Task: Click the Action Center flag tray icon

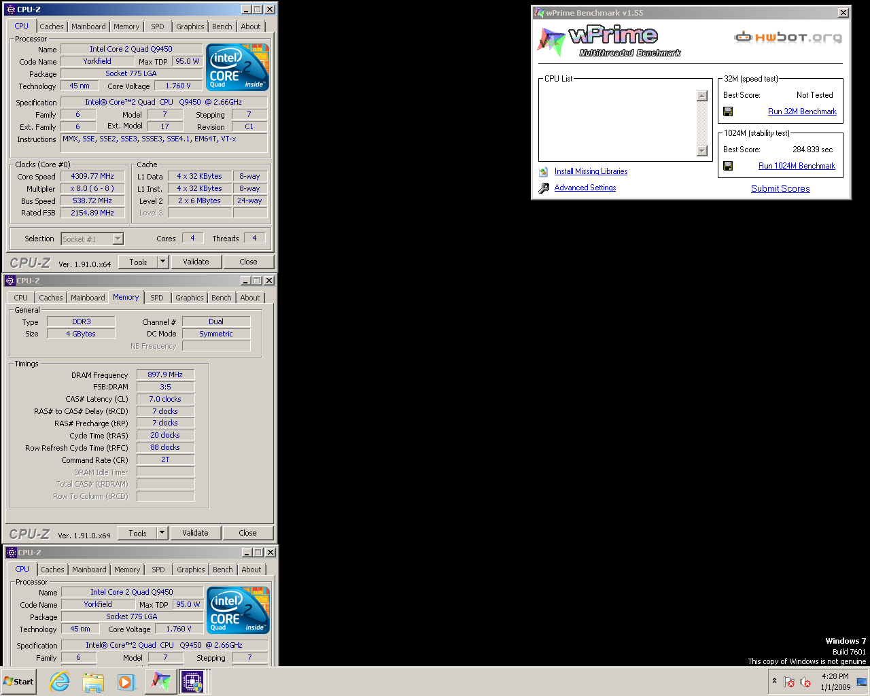Action: coord(789,682)
